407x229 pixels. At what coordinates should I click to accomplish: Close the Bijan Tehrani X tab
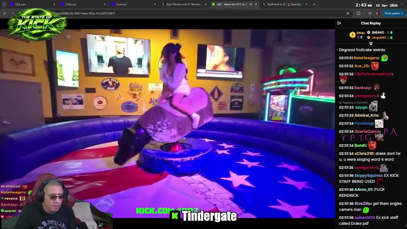[x=205, y=4]
